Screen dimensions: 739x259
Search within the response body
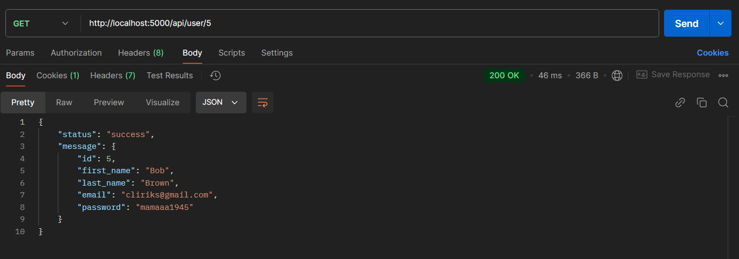point(723,103)
